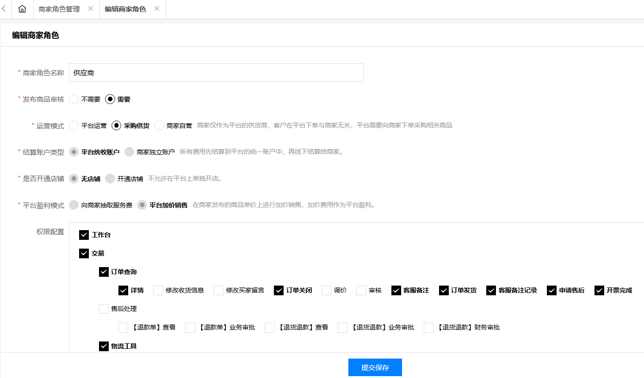644x378 pixels.
Task: Click the 结算账户类型 field label
Action: point(43,152)
